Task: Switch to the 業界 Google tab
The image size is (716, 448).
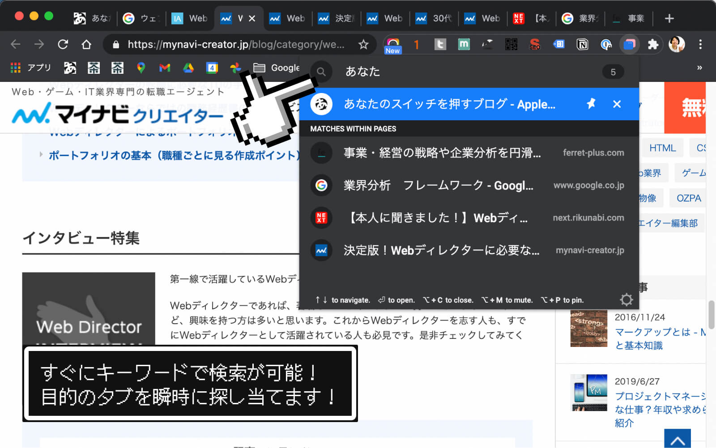Action: (580, 18)
